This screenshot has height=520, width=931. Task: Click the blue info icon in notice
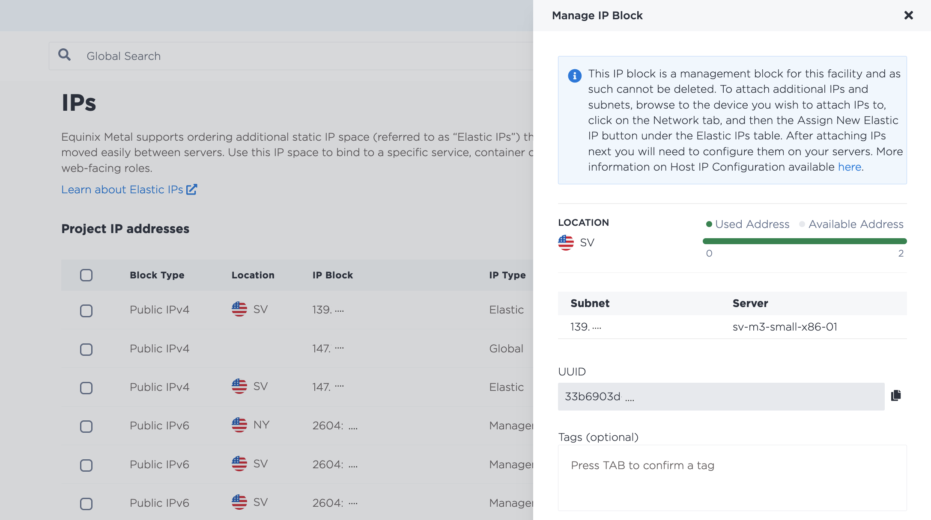tap(575, 76)
